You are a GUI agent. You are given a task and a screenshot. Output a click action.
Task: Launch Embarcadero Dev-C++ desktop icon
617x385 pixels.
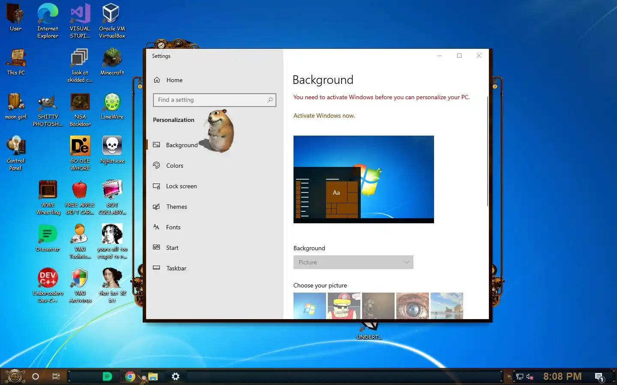[48, 286]
